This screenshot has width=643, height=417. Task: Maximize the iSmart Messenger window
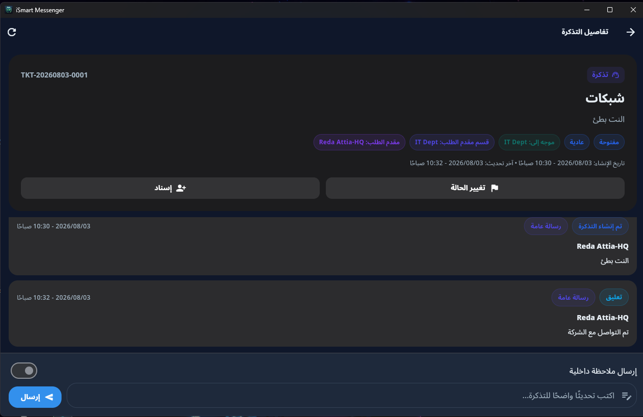pos(610,10)
